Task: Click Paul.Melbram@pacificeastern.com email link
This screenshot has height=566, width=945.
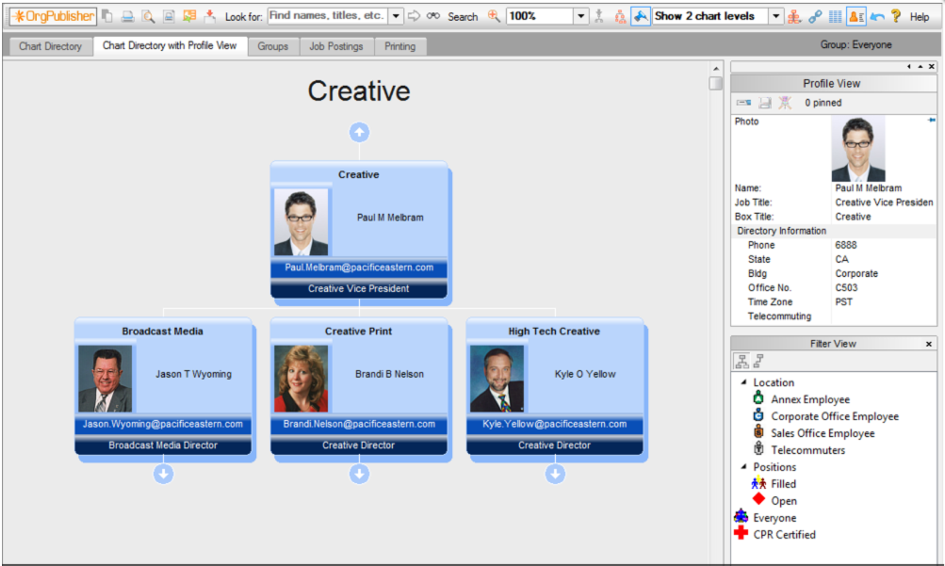Action: click(359, 267)
